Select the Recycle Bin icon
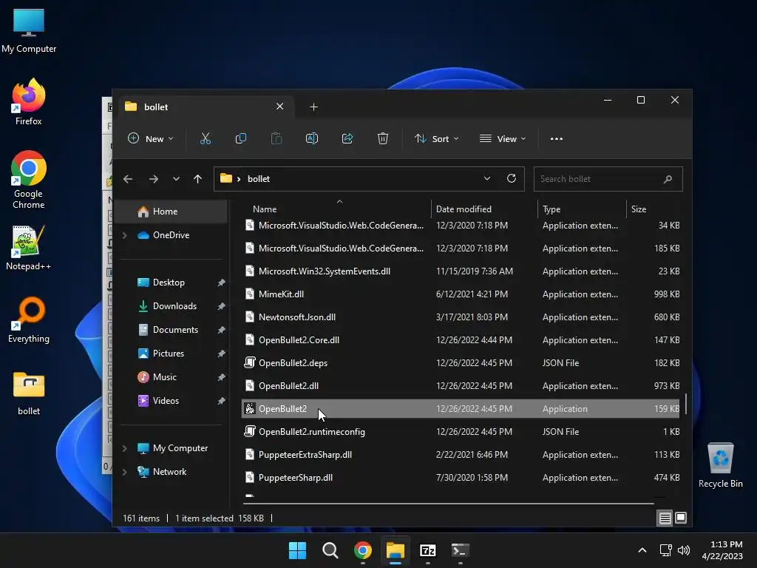Screen dimensions: 757x568 pos(720,465)
